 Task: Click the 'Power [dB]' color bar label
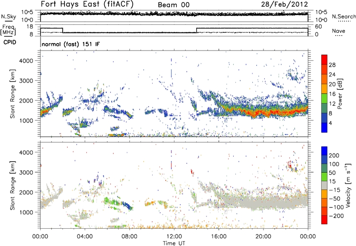(x=340, y=94)
